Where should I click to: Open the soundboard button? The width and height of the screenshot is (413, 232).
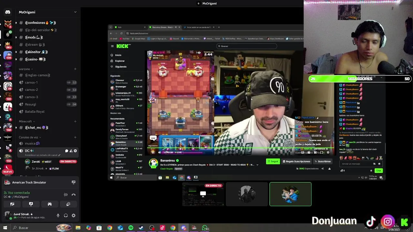coord(68,204)
